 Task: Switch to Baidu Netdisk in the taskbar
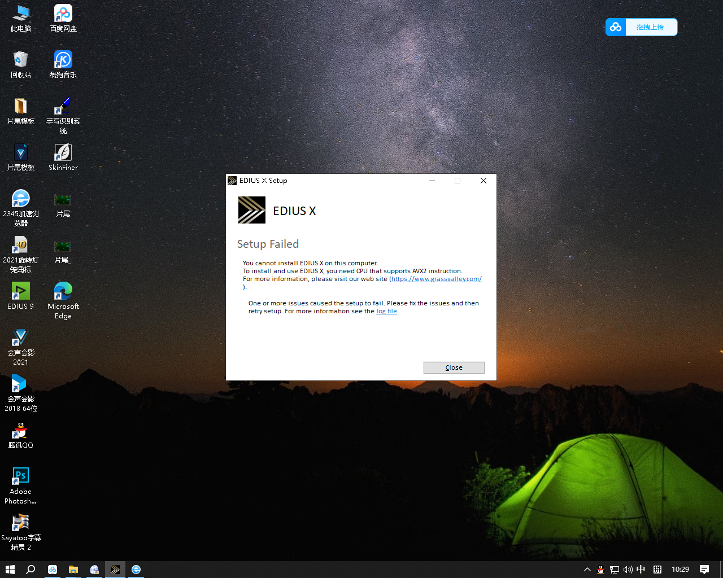coord(53,570)
